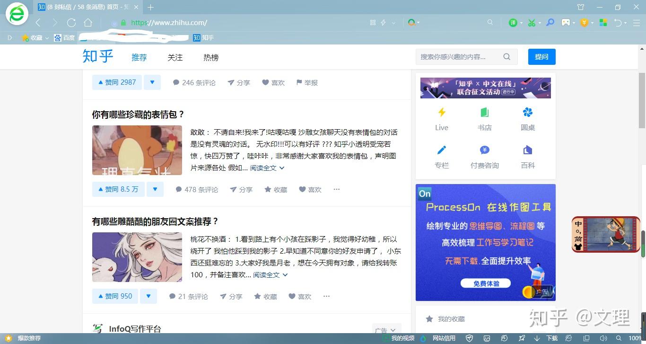
Task: Click 免费体验 on the ProcessOn ad
Action: click(486, 283)
